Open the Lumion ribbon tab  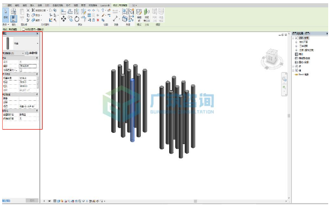pos(105,5)
